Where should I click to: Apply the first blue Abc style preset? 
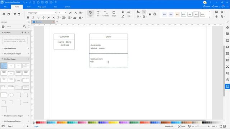click(x=165, y=14)
